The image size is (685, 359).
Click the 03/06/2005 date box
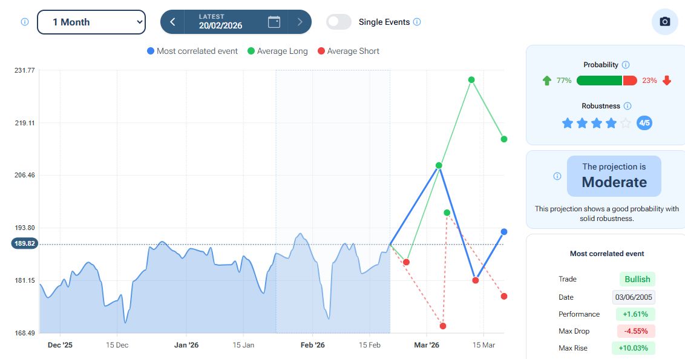pos(633,297)
